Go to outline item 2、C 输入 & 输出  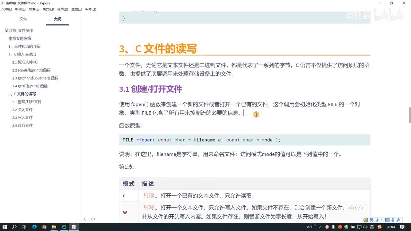point(22,55)
